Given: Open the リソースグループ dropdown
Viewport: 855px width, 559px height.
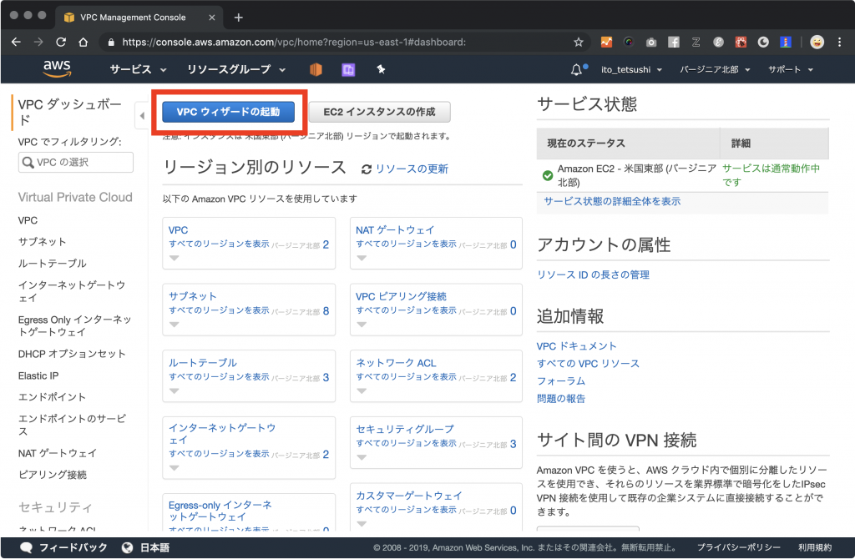Looking at the screenshot, I should click(236, 69).
